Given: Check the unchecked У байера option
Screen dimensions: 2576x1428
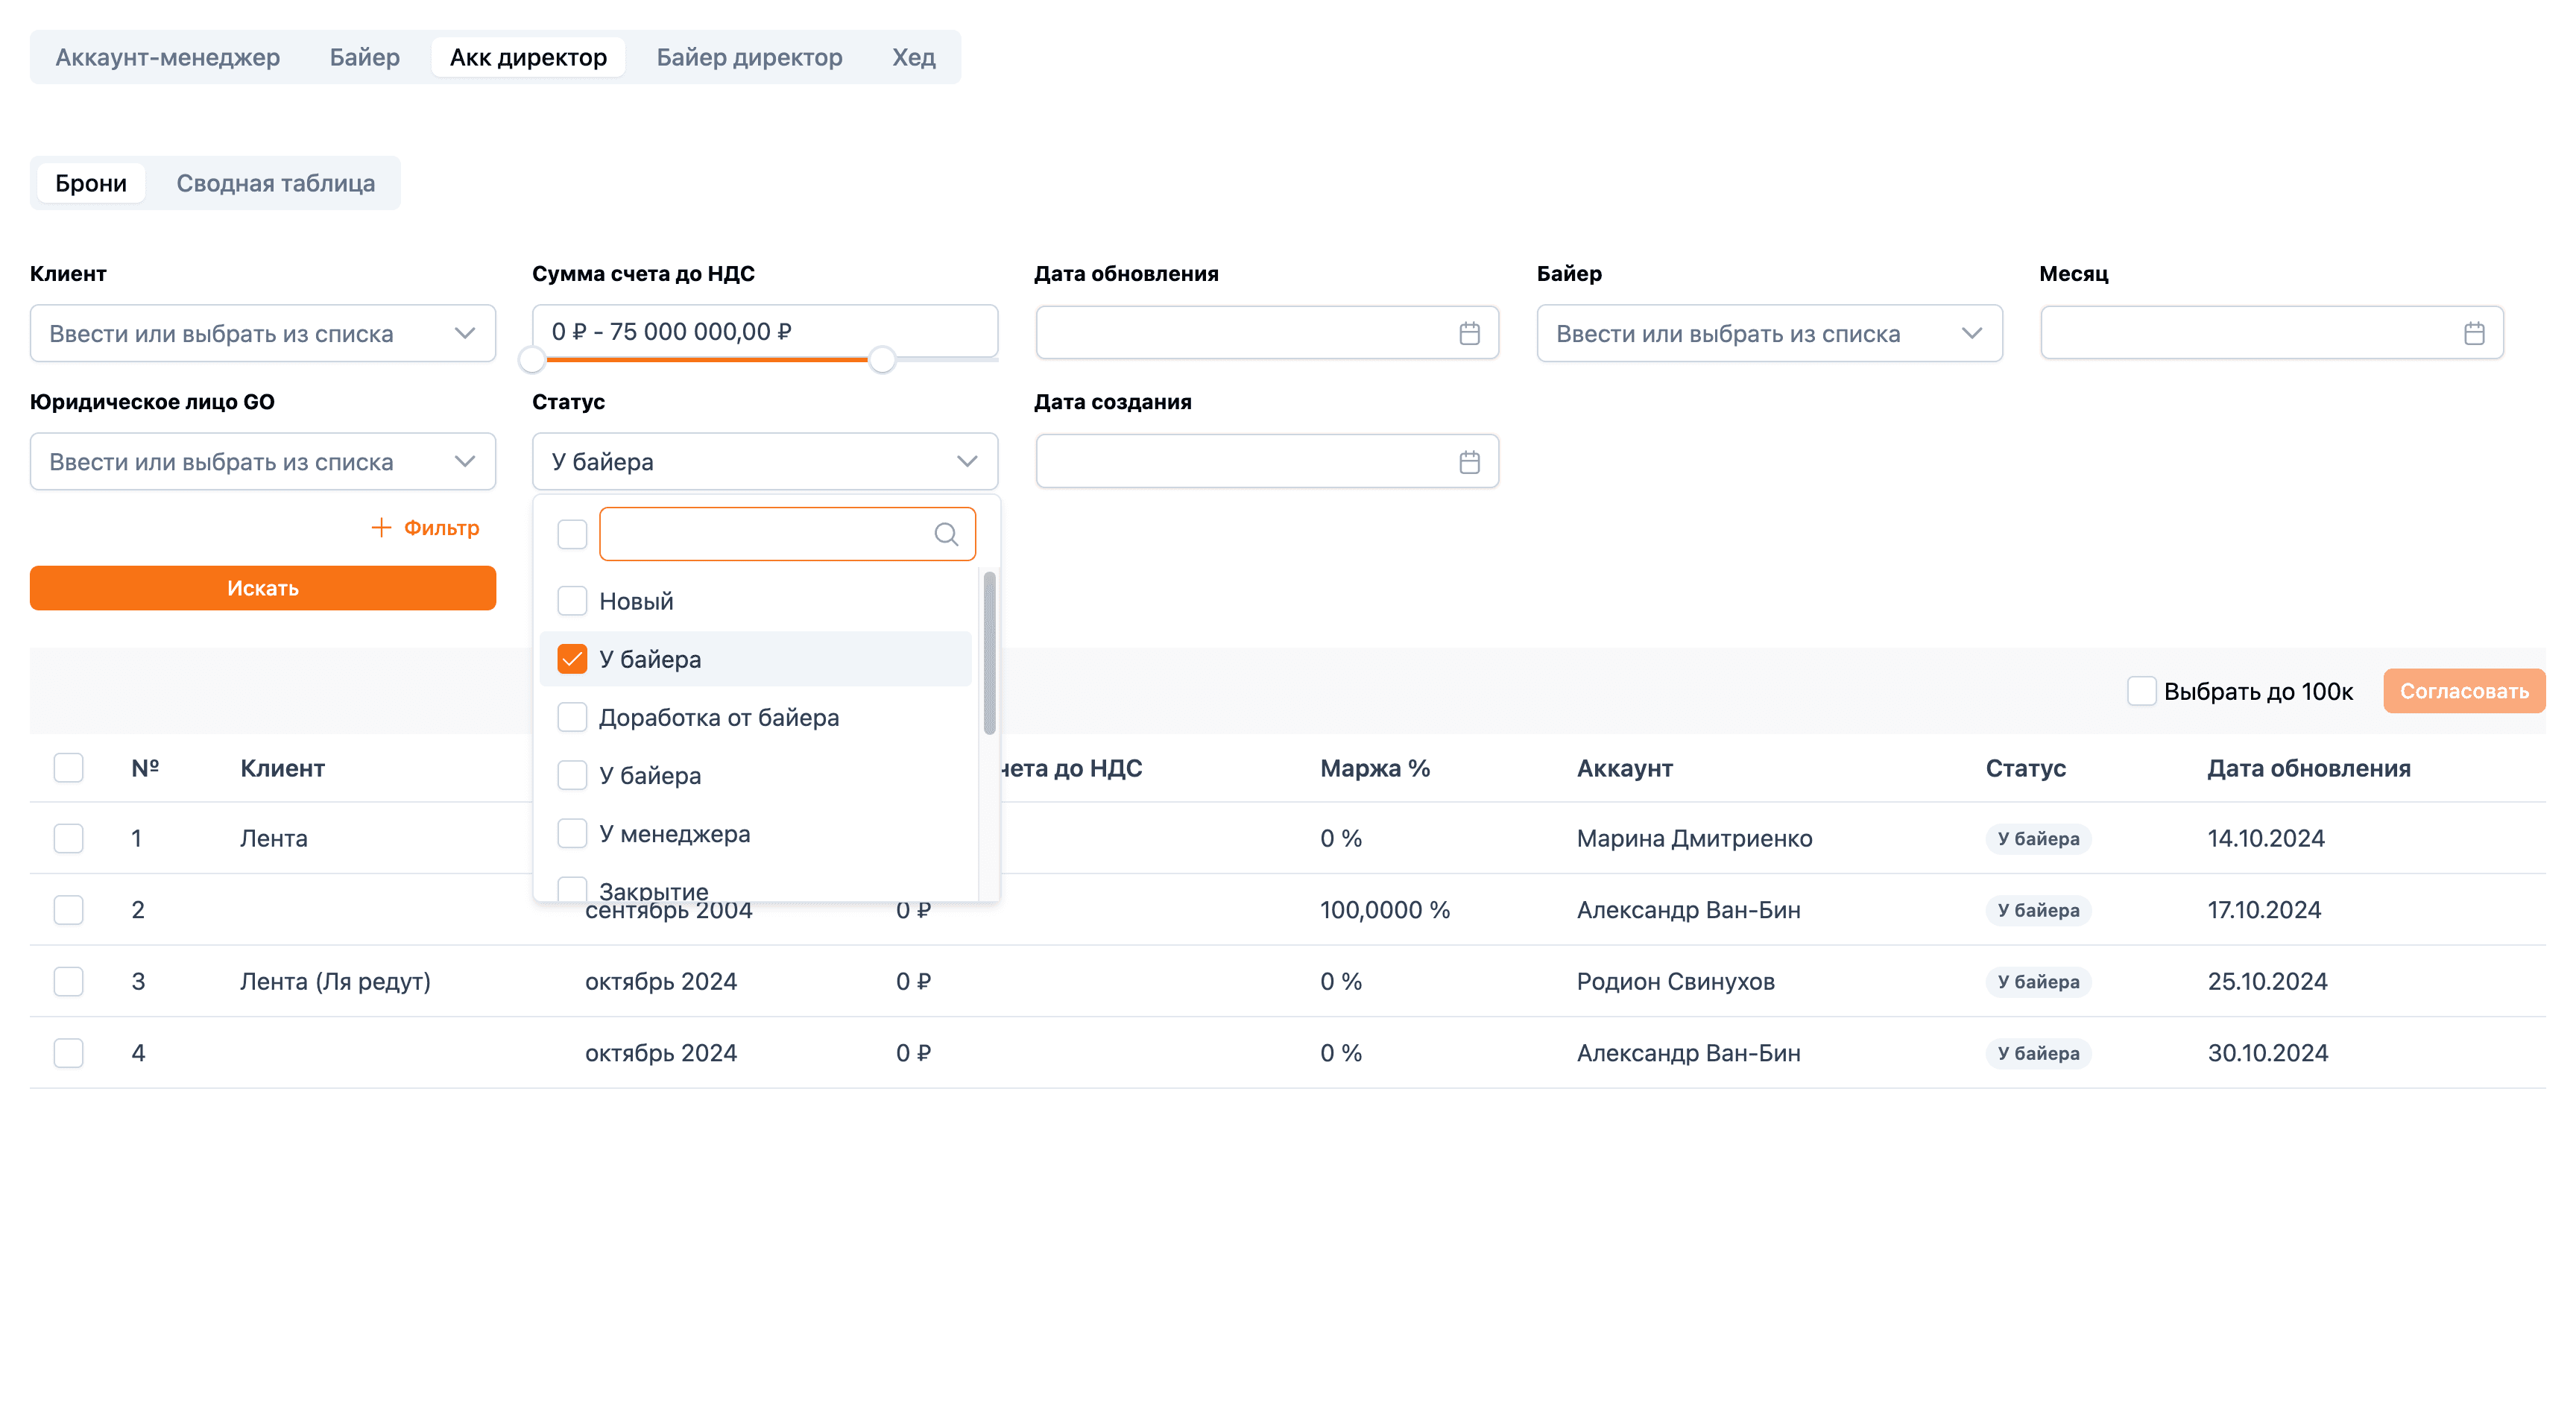Looking at the screenshot, I should coord(572,775).
